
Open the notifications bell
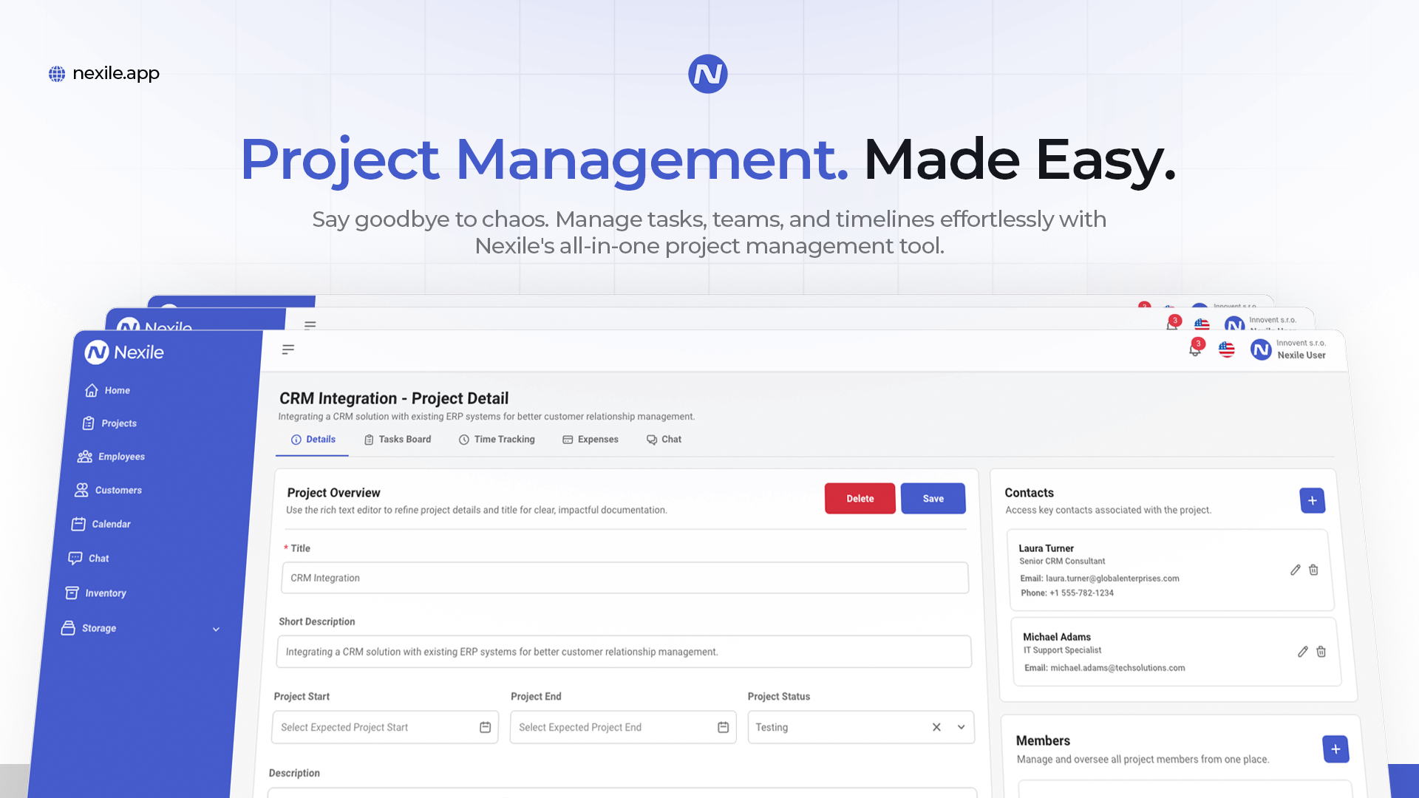point(1195,349)
